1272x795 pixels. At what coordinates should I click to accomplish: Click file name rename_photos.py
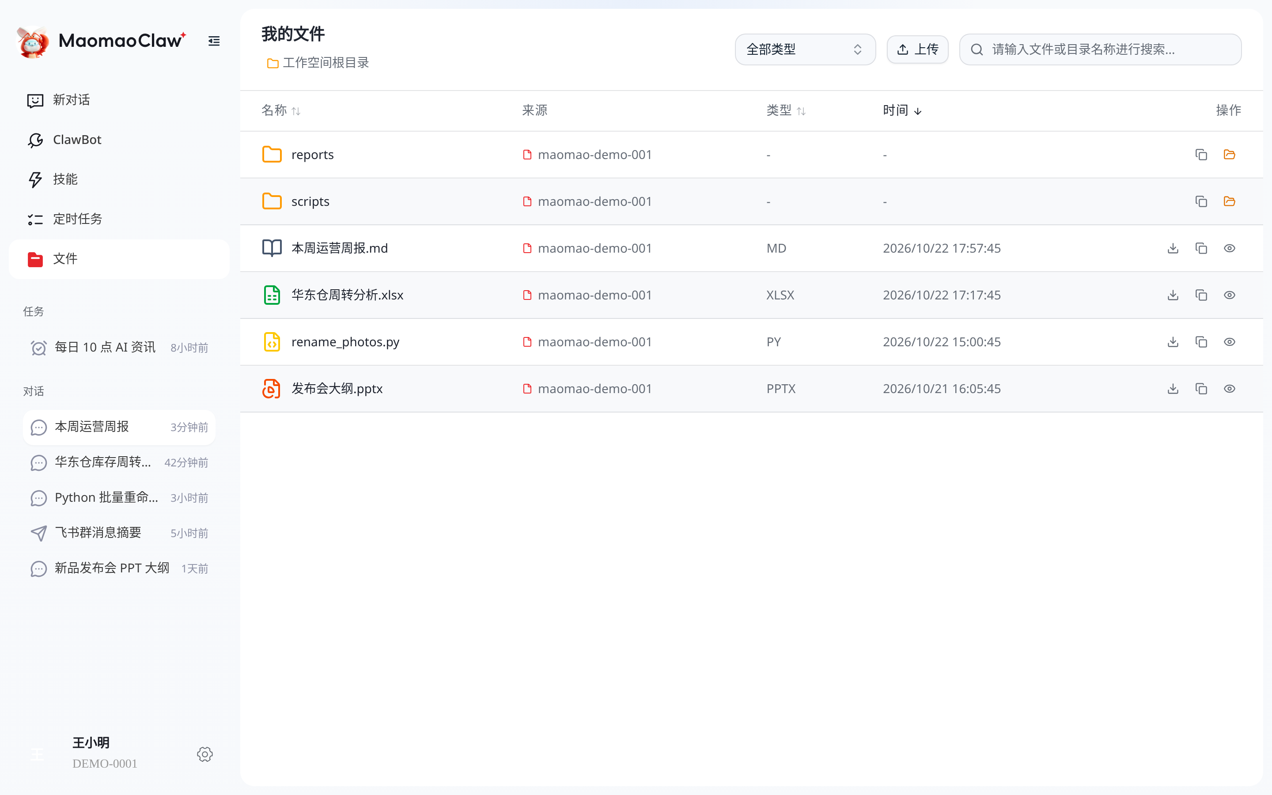point(345,342)
